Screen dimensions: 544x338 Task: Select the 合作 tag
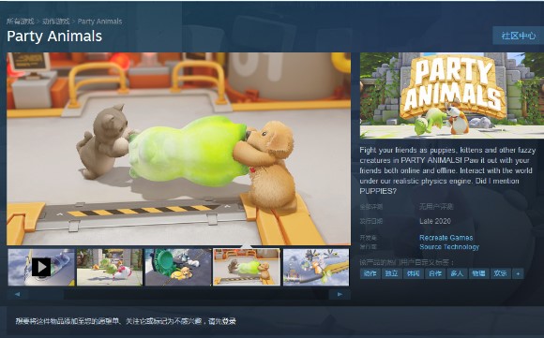(435, 273)
